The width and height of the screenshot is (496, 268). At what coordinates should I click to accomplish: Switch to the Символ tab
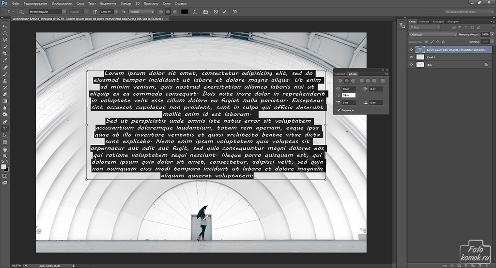point(340,73)
